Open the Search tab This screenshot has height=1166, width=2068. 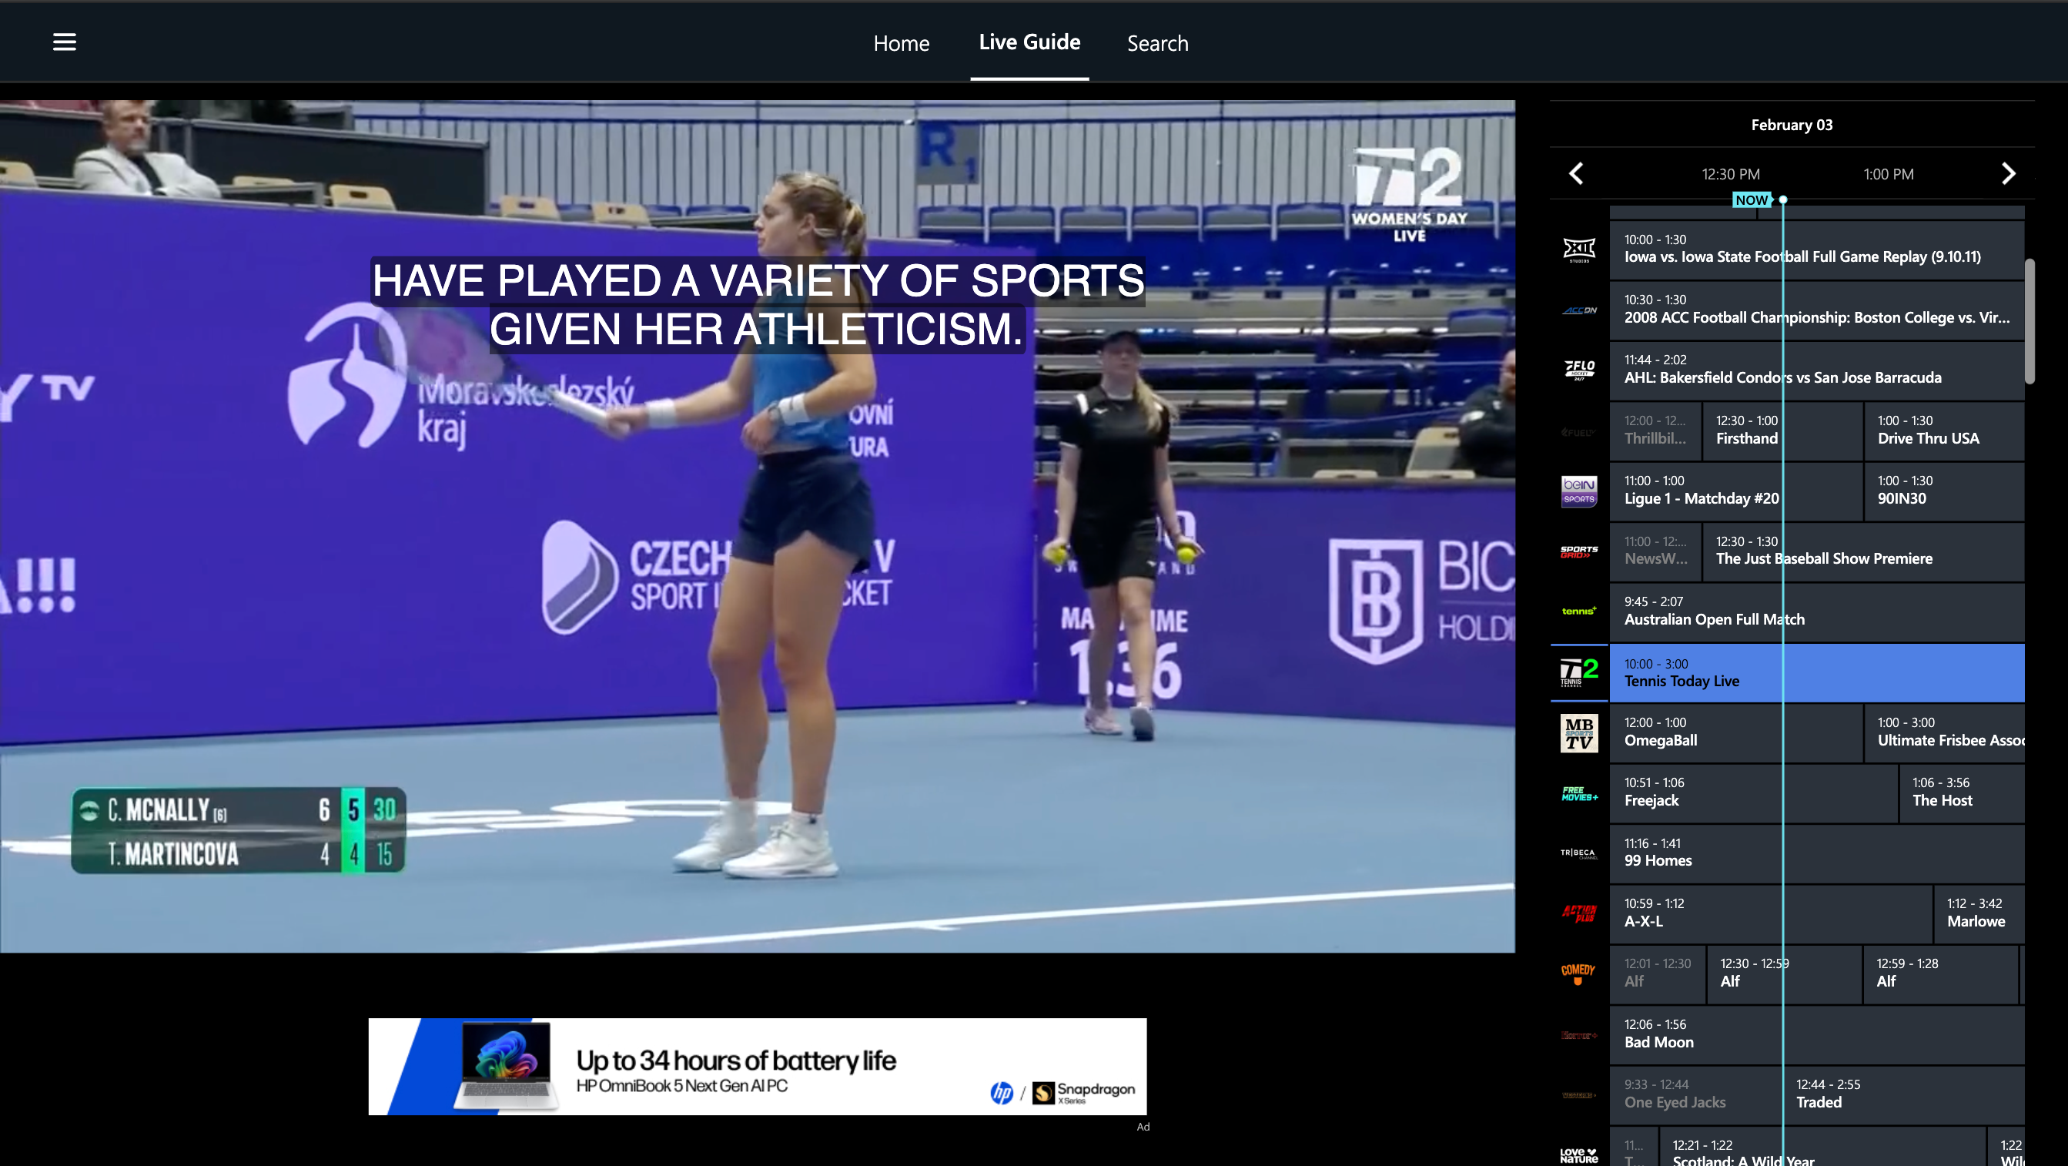coord(1157,43)
